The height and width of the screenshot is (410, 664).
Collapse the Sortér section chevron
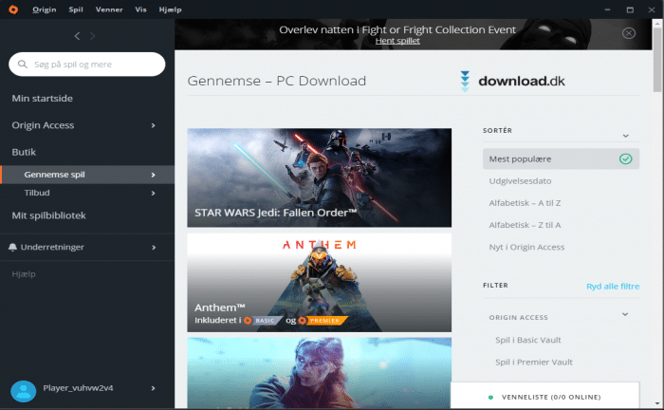point(625,136)
